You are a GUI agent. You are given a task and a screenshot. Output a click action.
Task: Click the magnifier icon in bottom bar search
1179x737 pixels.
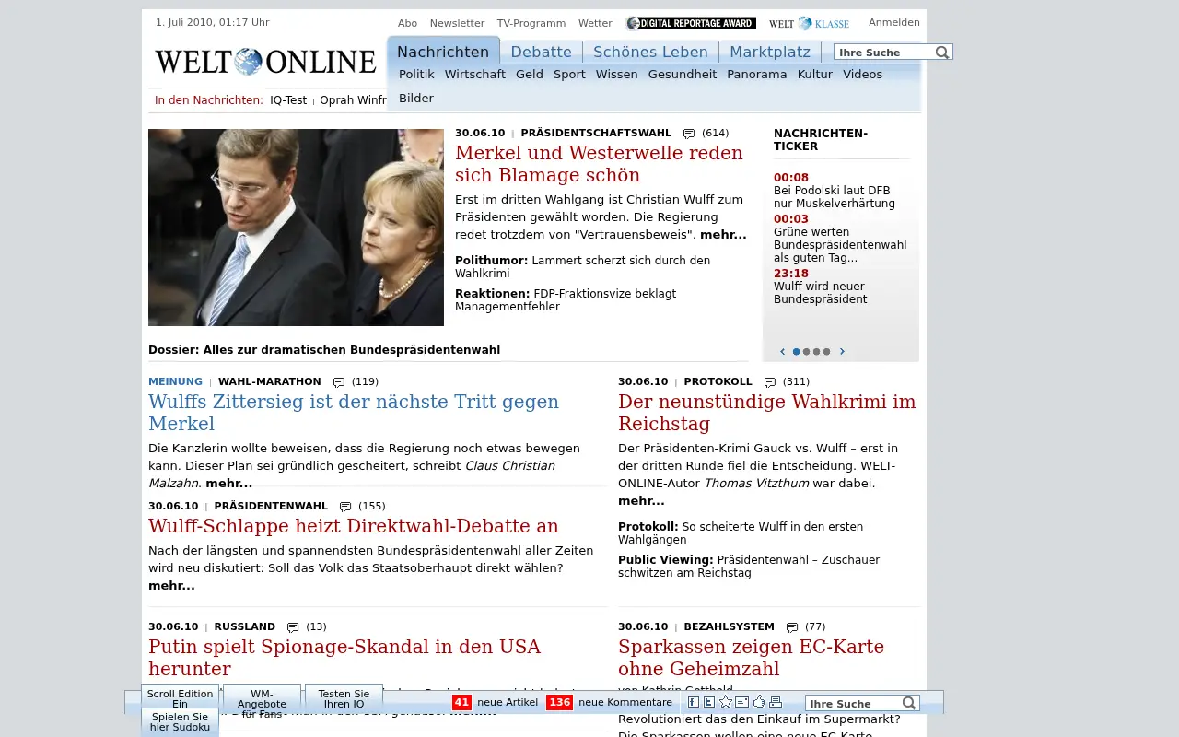click(909, 703)
